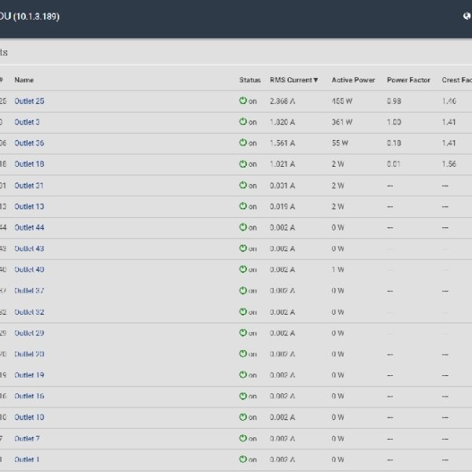The image size is (472, 472).
Task: Click the power icon in the Outlet 36 row
Action: tap(243, 142)
